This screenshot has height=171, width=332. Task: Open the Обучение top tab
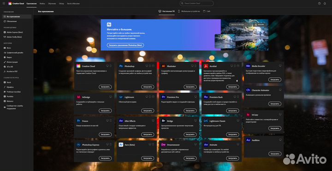coord(52,4)
